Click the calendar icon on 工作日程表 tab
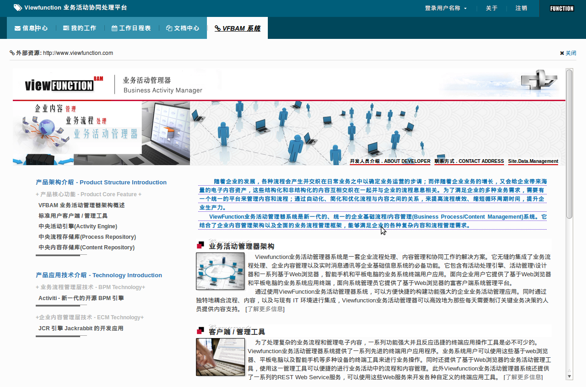586x387 pixels. (x=114, y=28)
